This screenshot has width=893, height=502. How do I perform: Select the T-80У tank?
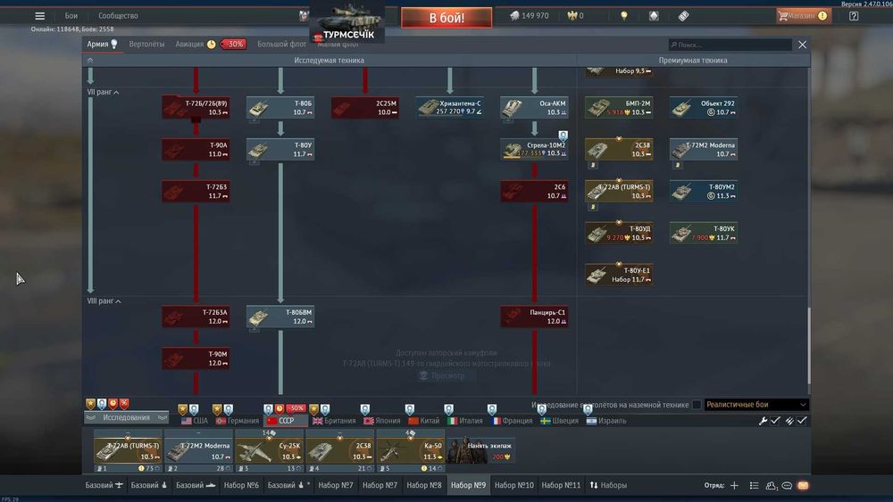click(x=280, y=149)
